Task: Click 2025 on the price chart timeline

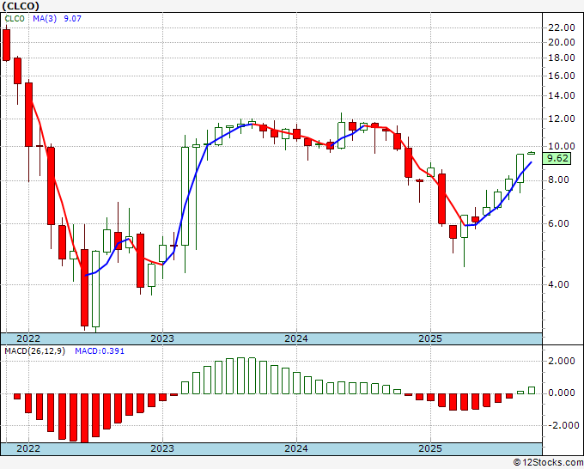Action: pos(430,338)
